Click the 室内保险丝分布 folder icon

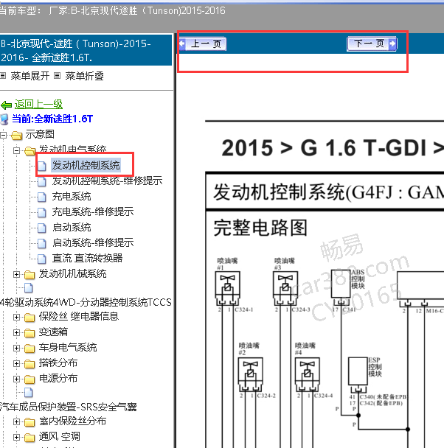[30, 422]
